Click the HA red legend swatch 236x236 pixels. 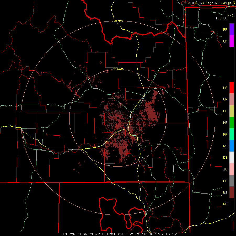click(x=232, y=88)
